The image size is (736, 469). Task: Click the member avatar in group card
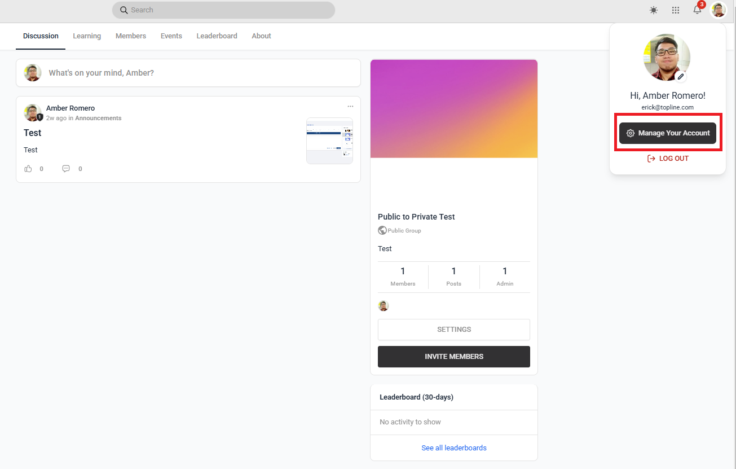384,306
